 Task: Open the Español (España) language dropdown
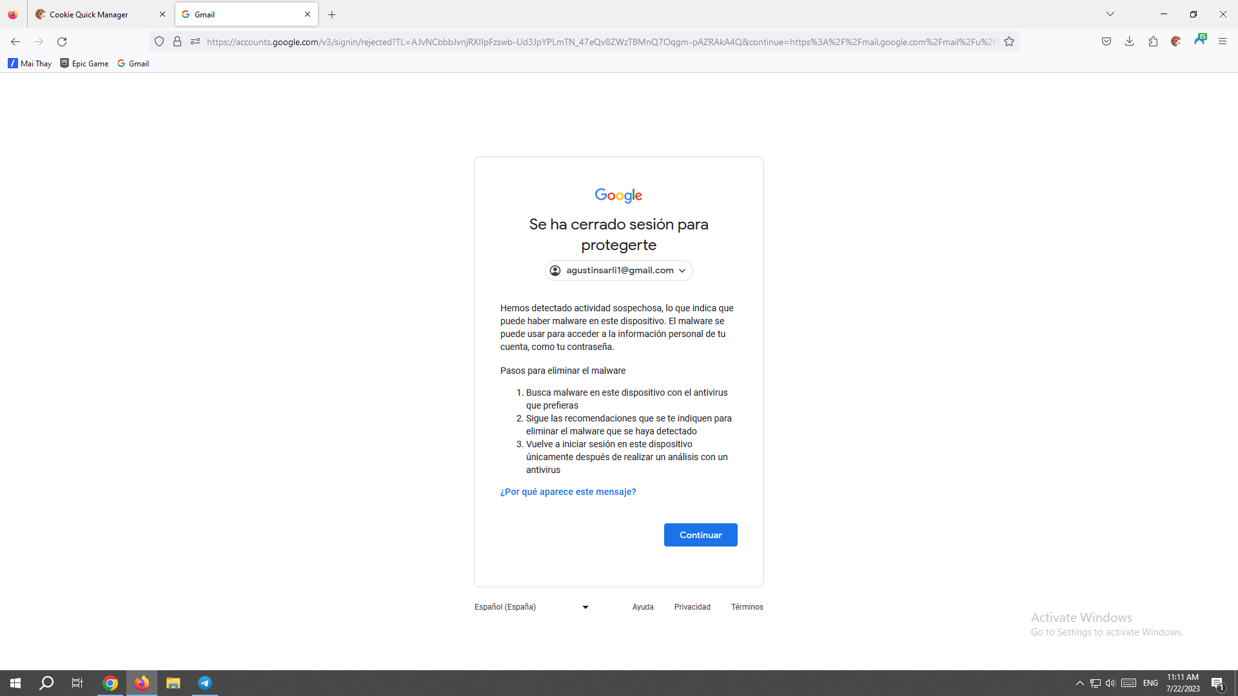tap(532, 607)
